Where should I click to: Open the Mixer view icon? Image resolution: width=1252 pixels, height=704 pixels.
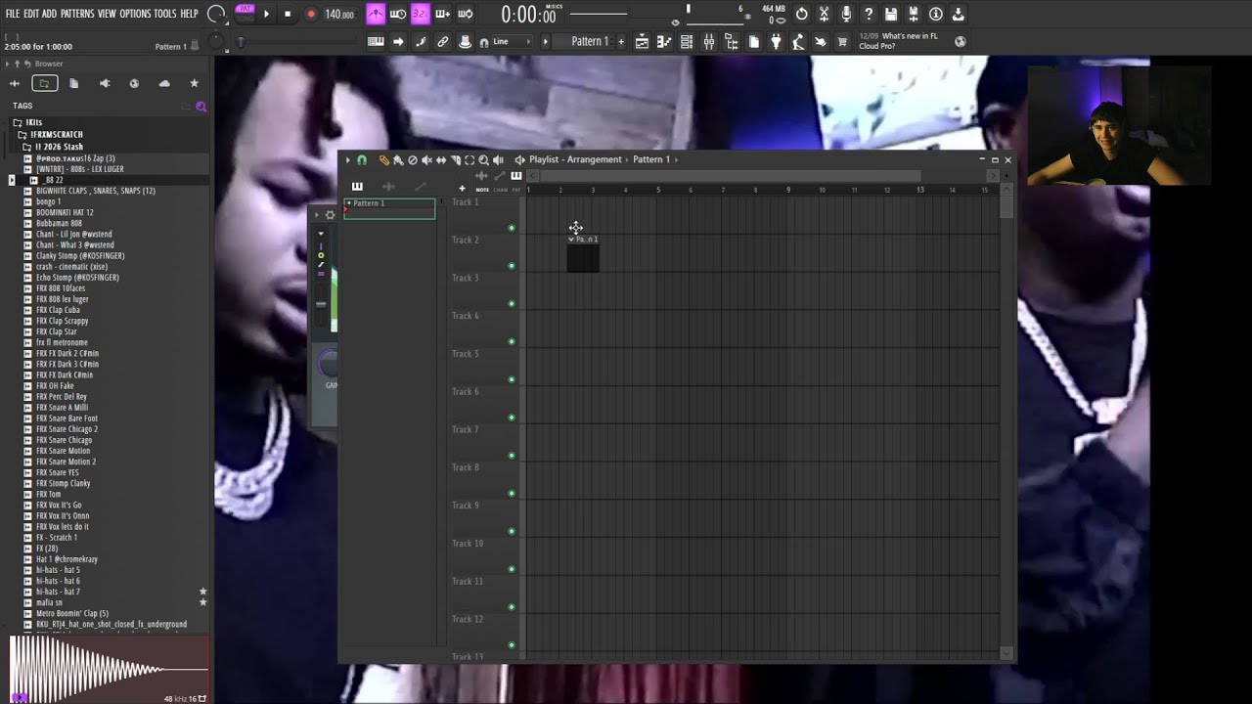click(x=709, y=41)
